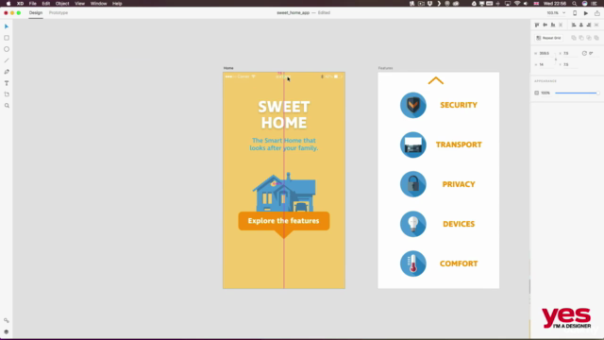The height and width of the screenshot is (340, 604).
Task: Switch to the Prototype tab
Action: pyautogui.click(x=59, y=12)
